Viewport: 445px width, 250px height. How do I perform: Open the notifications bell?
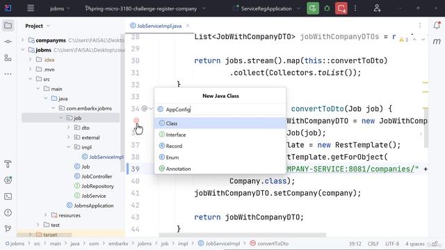point(437,26)
